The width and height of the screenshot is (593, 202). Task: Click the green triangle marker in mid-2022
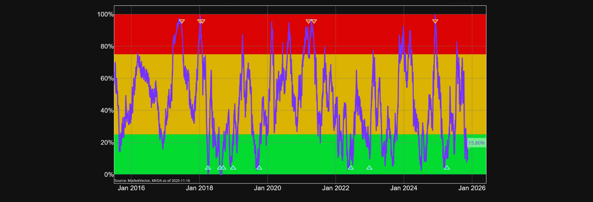tap(351, 168)
